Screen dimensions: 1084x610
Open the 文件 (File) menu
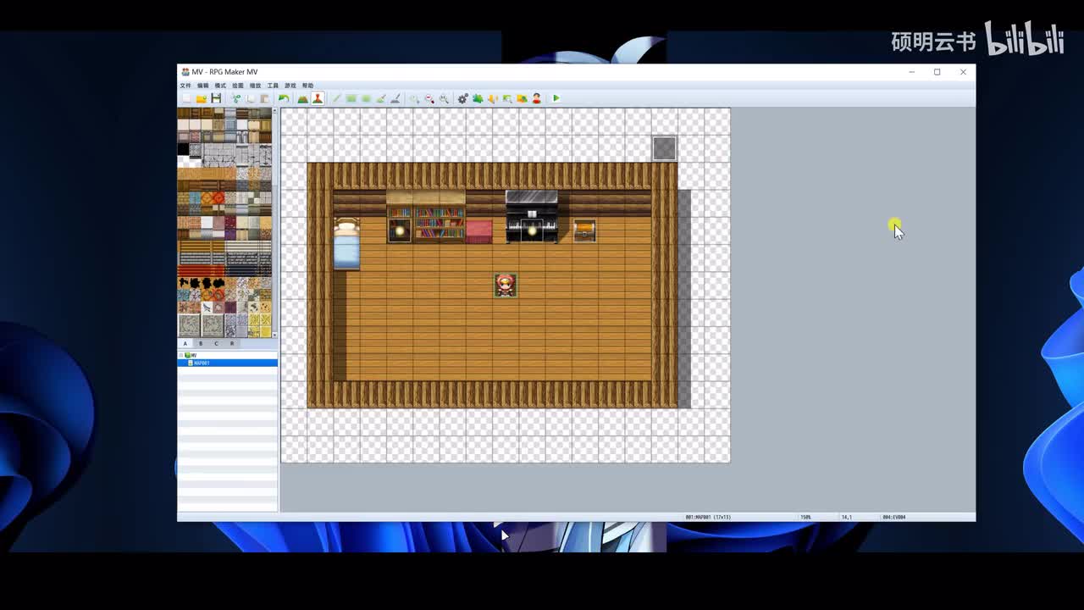185,86
